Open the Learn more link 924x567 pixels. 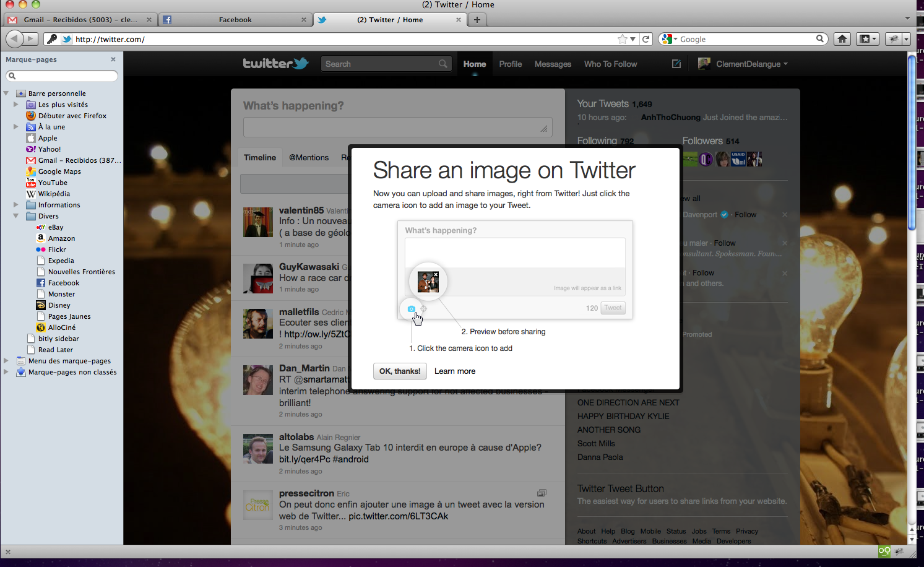click(455, 371)
